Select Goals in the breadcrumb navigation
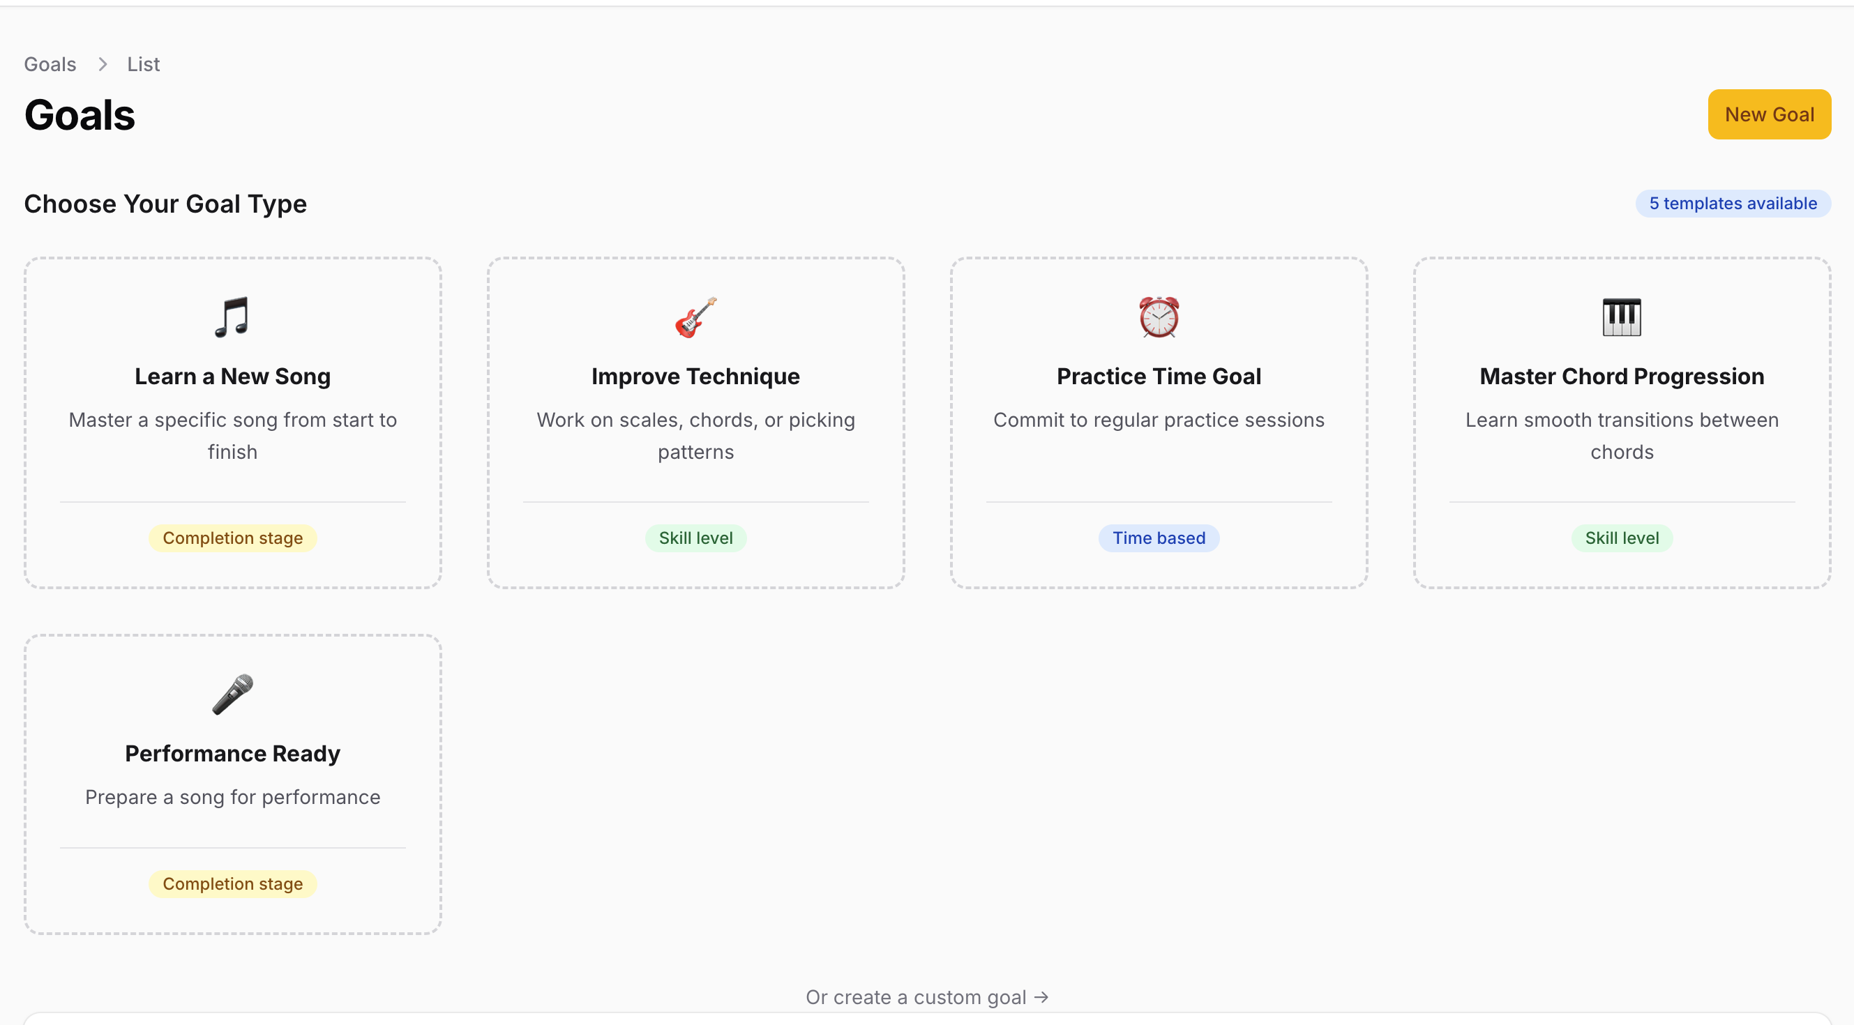Viewport: 1854px width, 1025px height. 50,64
